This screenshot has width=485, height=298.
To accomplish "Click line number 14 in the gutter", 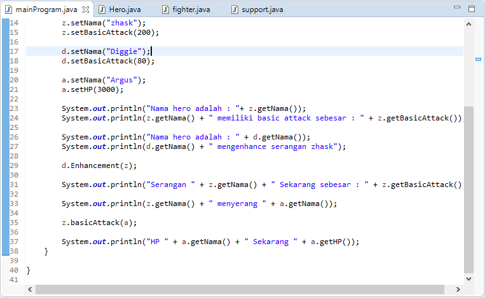I will 14,23.
